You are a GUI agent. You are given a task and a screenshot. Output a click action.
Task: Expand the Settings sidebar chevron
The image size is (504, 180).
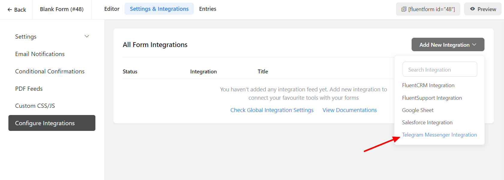87,37
